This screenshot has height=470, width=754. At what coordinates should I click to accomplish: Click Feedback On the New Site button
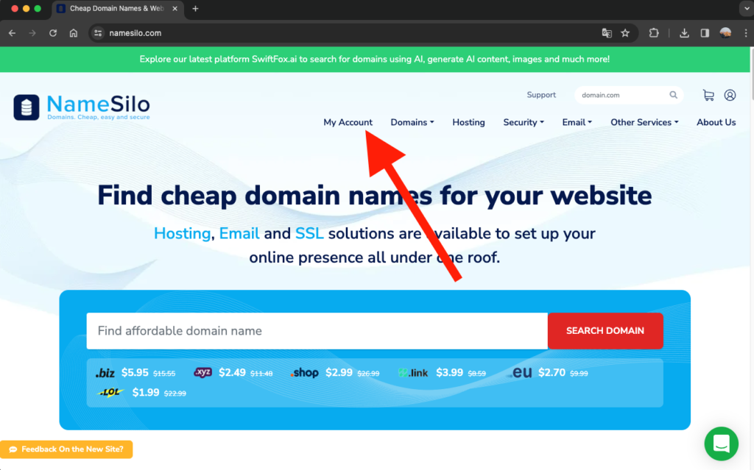click(x=66, y=449)
